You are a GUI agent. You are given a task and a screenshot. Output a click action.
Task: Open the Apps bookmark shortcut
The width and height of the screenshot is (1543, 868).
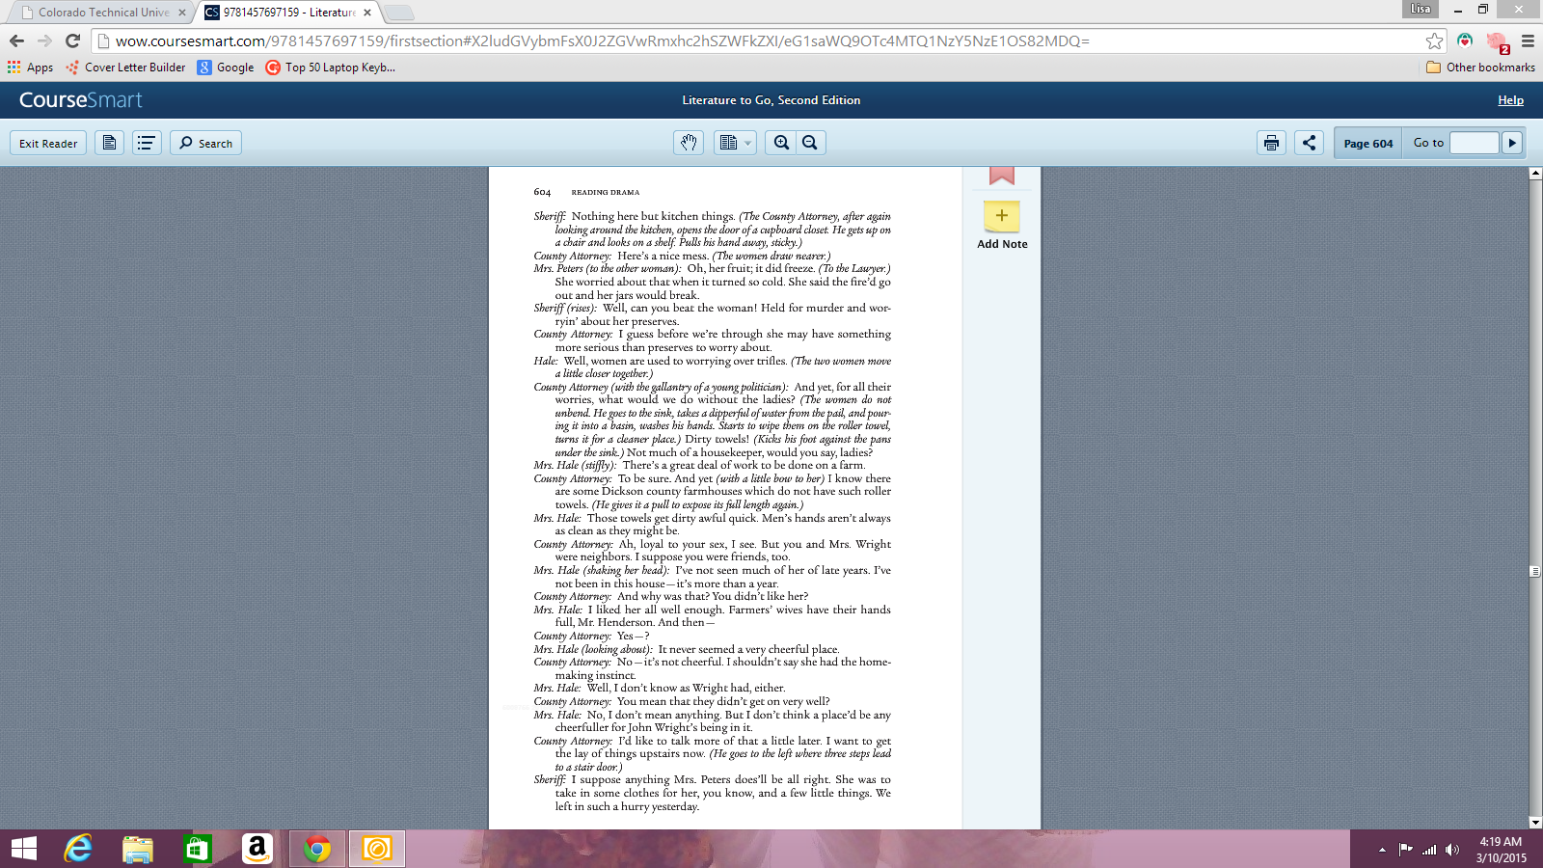[x=30, y=68]
